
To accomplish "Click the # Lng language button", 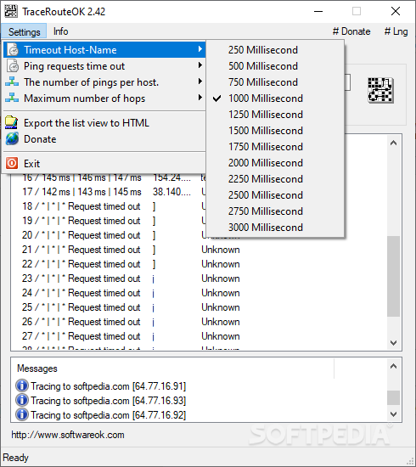I will click(396, 31).
